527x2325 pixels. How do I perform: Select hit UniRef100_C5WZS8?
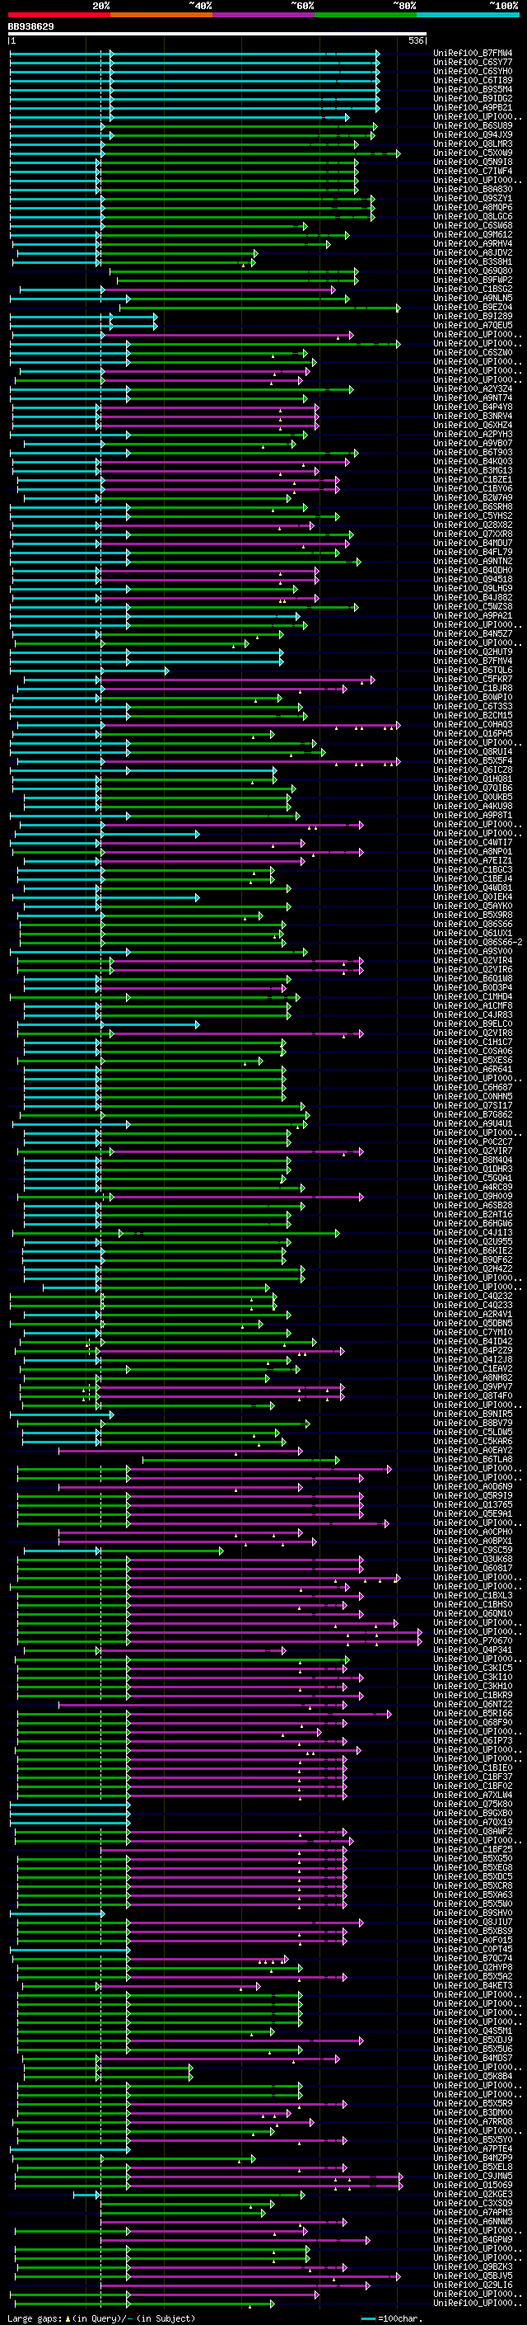pyautogui.click(x=473, y=606)
